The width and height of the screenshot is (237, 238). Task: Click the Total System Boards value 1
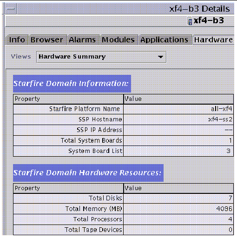click(x=230, y=140)
